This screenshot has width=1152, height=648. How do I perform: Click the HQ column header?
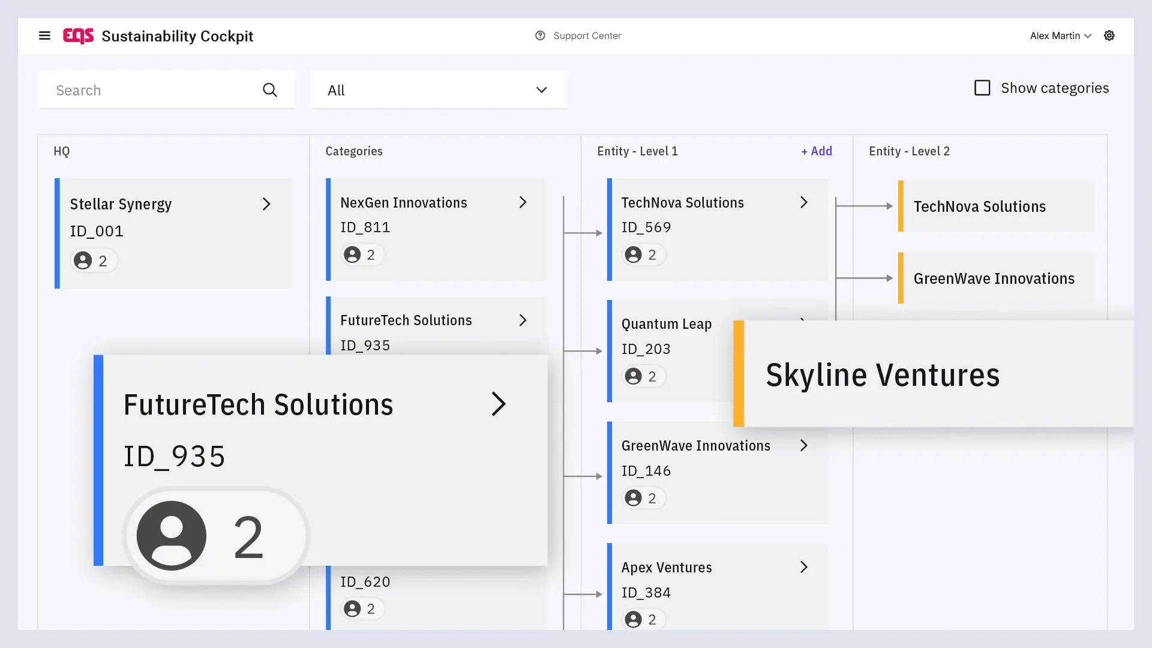tap(61, 151)
